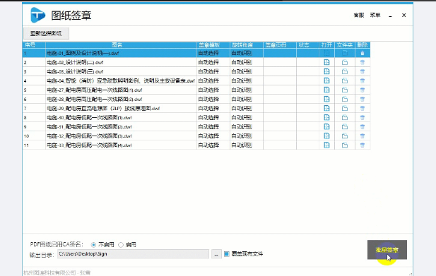This screenshot has height=276, width=436.
Task: Select row 电施-01_图例及设计说明
Action: click(196, 53)
